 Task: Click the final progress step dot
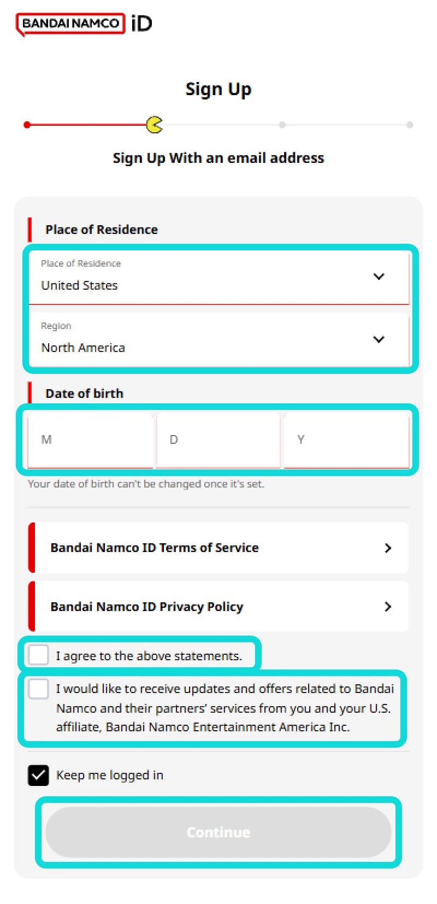tap(410, 125)
